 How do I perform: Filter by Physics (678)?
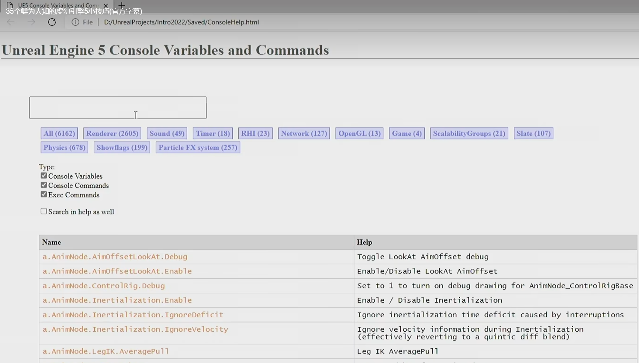tap(64, 148)
